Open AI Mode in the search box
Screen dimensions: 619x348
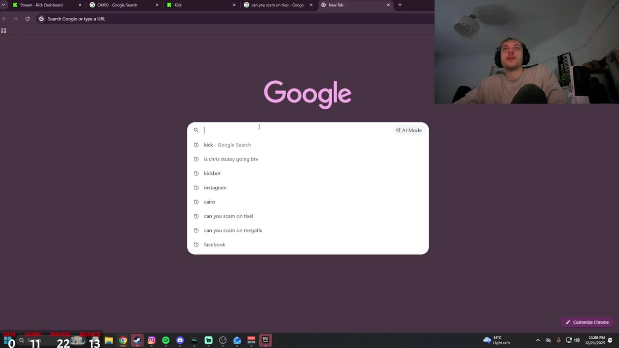click(409, 130)
